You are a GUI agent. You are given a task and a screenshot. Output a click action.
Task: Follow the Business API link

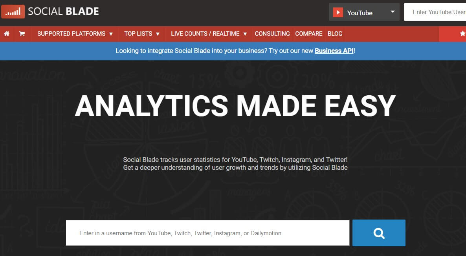(x=334, y=51)
